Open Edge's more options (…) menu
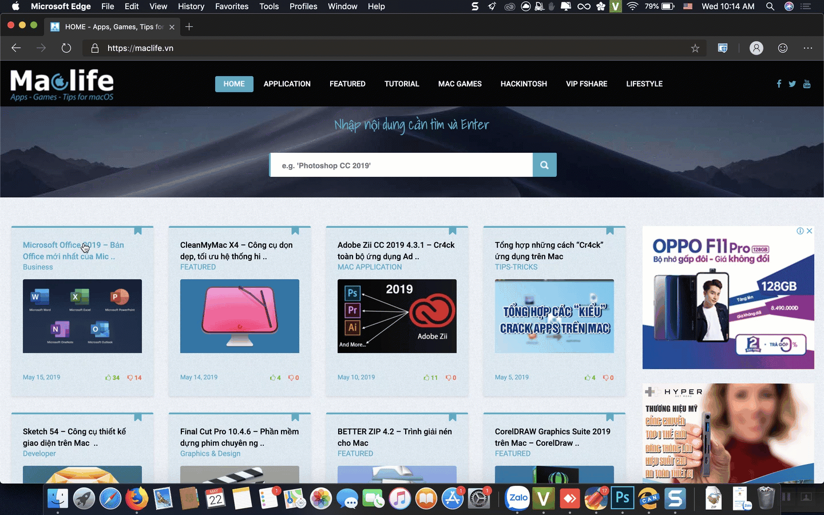Screen dimensions: 824x515 pyautogui.click(x=808, y=48)
